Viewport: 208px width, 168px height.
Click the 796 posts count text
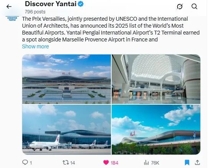click(x=35, y=12)
